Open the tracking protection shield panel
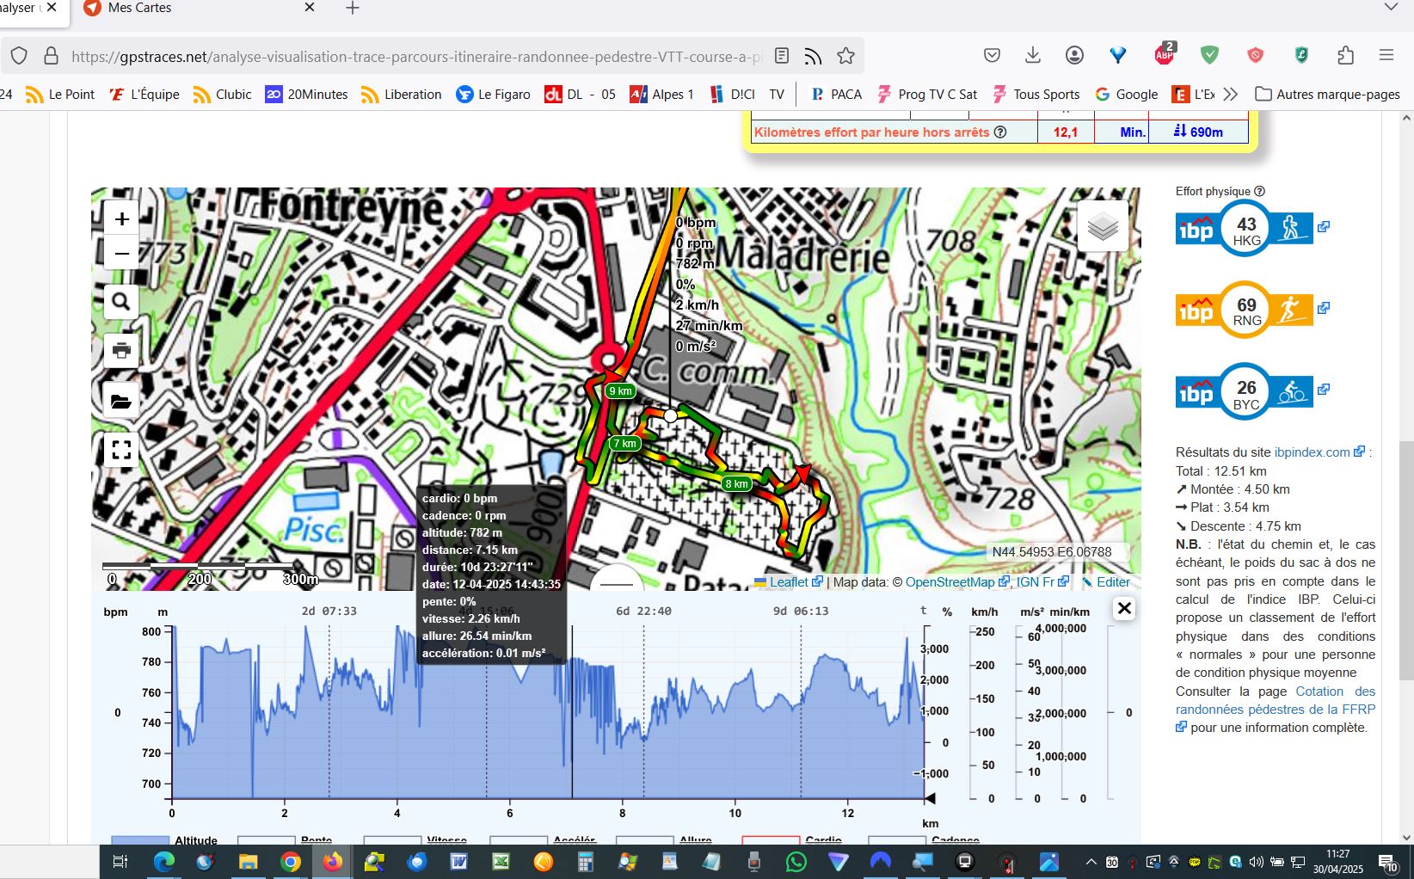 click(19, 56)
